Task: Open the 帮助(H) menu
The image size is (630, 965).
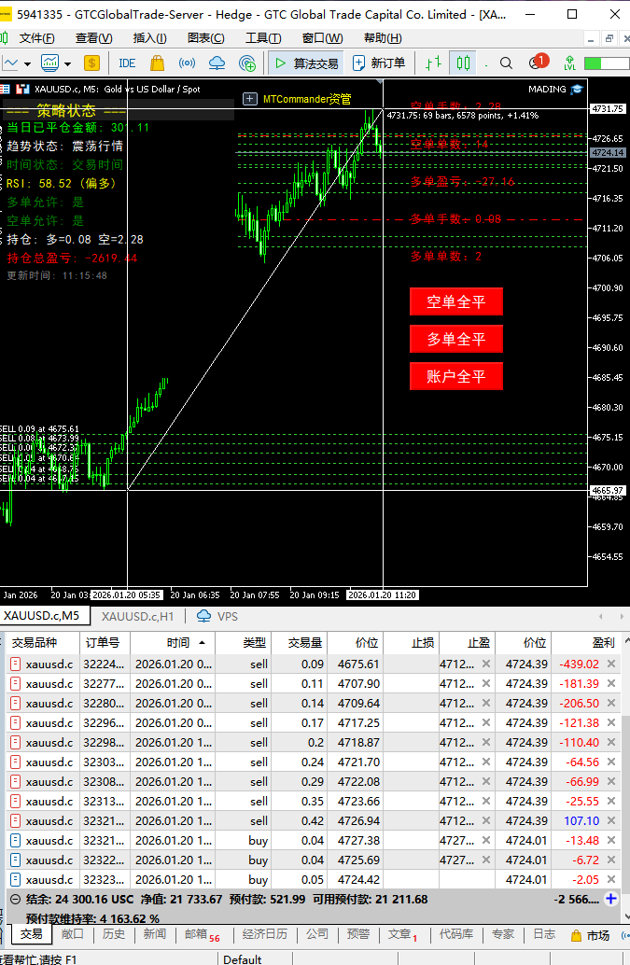Action: 383,38
